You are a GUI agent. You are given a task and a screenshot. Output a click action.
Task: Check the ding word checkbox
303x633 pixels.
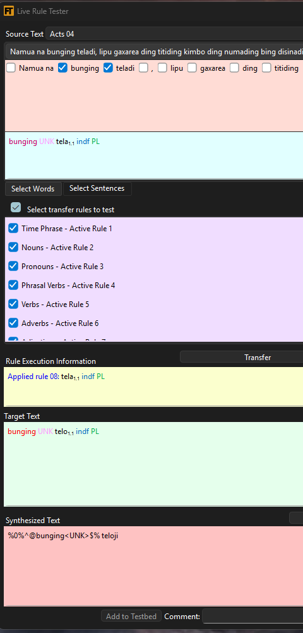click(235, 68)
